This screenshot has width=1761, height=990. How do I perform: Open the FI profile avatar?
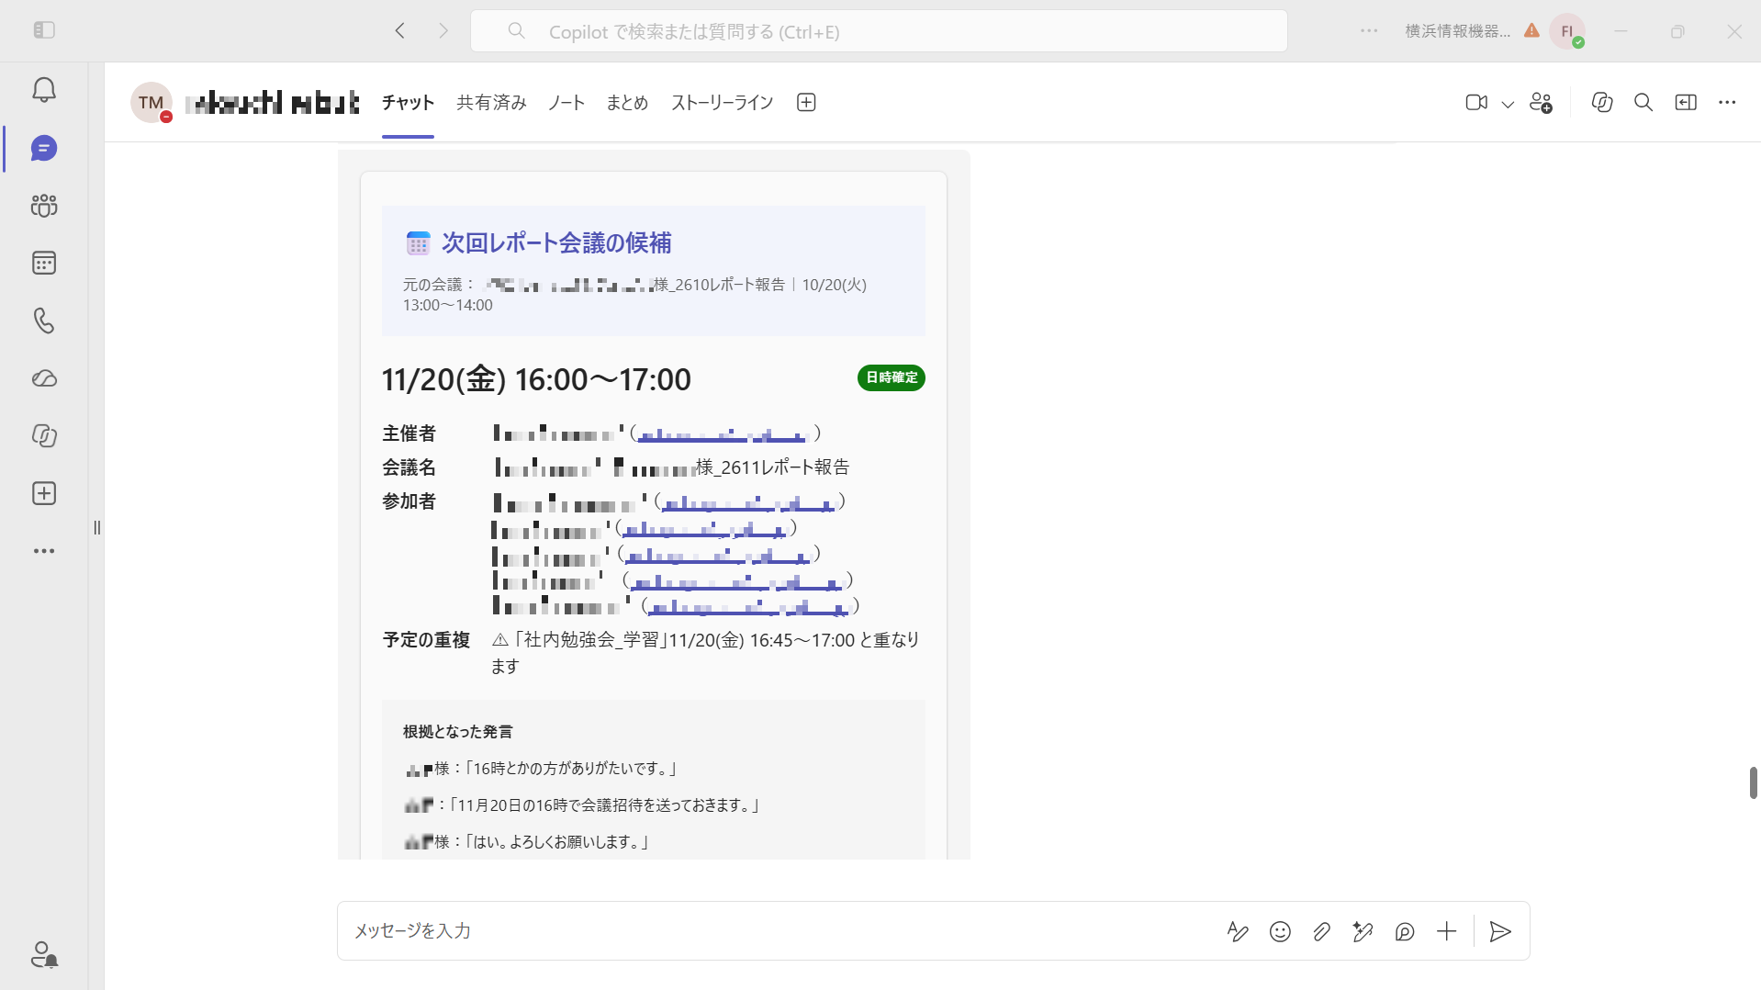[1567, 31]
